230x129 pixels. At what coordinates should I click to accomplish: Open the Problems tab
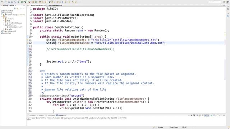pos(31,115)
